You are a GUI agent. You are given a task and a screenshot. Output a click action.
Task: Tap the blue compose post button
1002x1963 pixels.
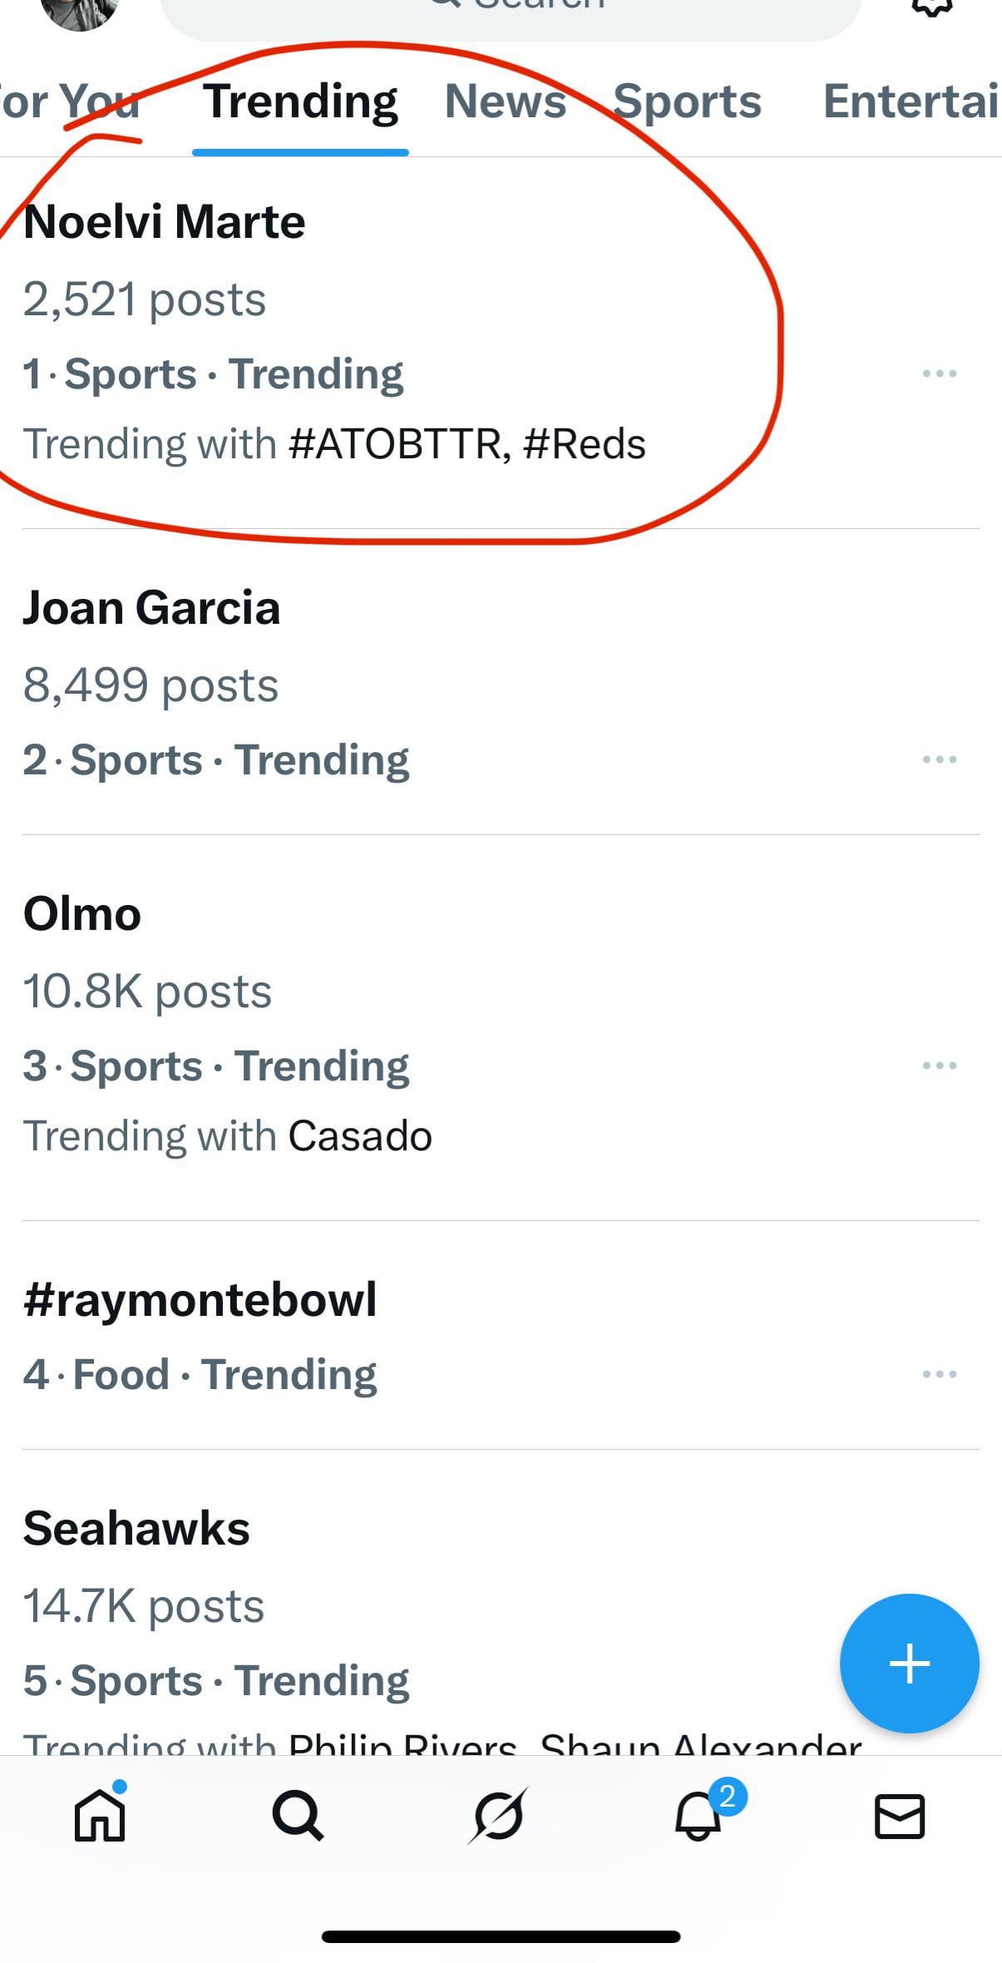coord(909,1664)
